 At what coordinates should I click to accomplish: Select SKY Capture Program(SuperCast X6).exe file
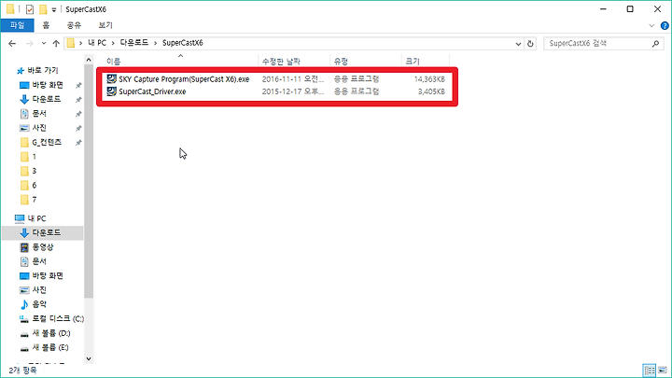(184, 79)
